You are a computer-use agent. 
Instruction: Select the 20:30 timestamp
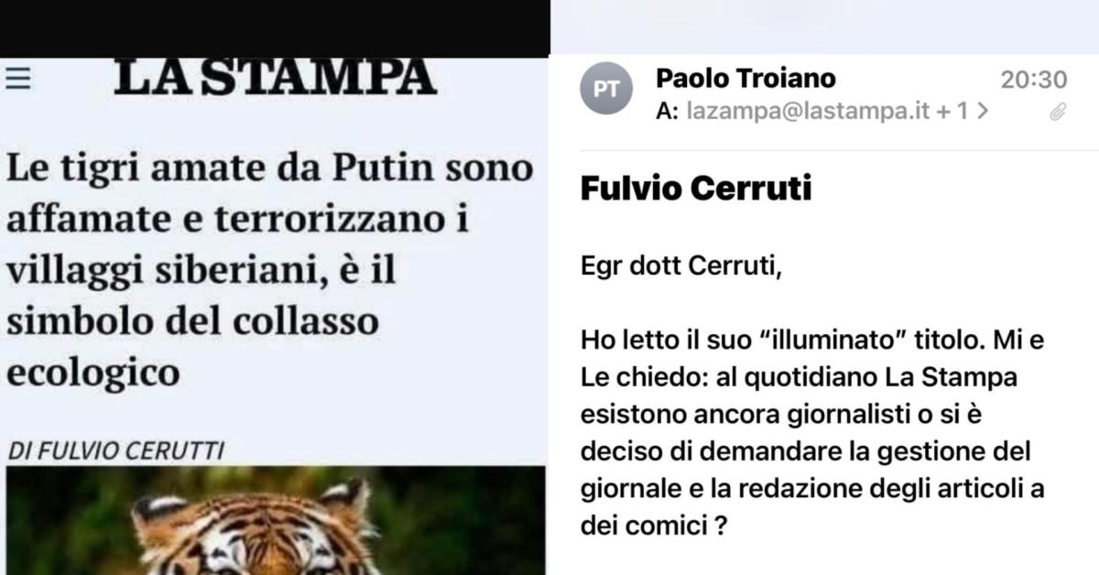pyautogui.click(x=1034, y=81)
